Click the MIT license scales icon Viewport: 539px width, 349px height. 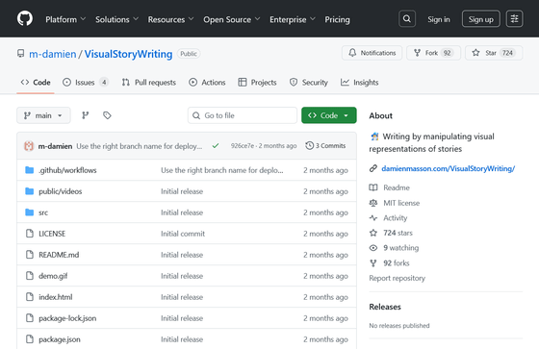tap(373, 203)
